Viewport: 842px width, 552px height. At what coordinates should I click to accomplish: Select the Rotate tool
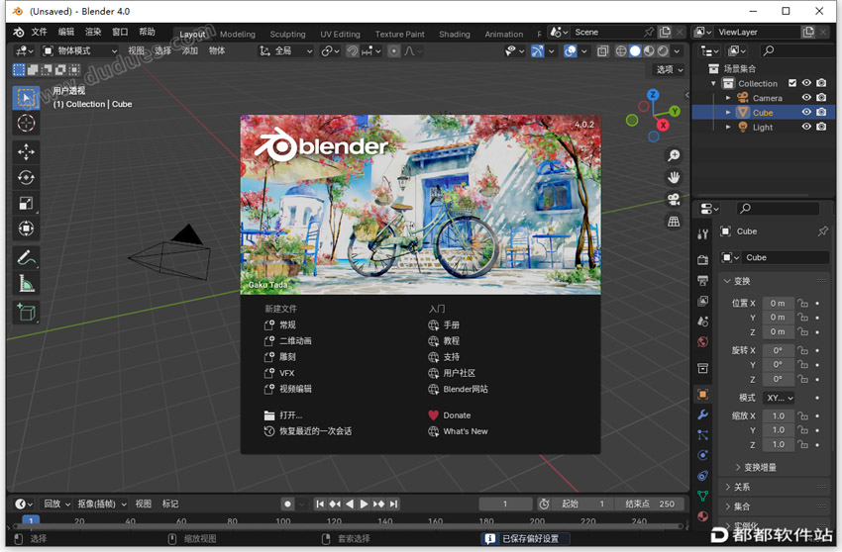(26, 177)
